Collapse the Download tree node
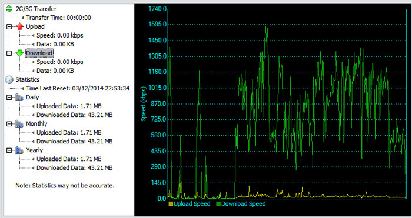 point(9,53)
